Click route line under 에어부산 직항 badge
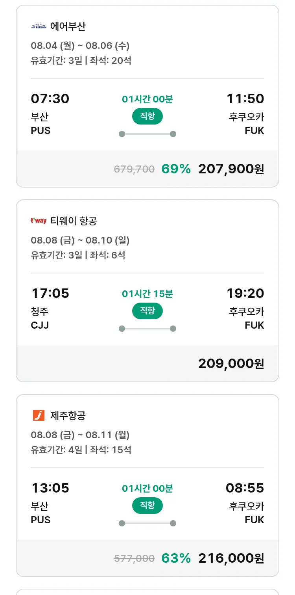This screenshot has height=595, width=295. click(147, 134)
